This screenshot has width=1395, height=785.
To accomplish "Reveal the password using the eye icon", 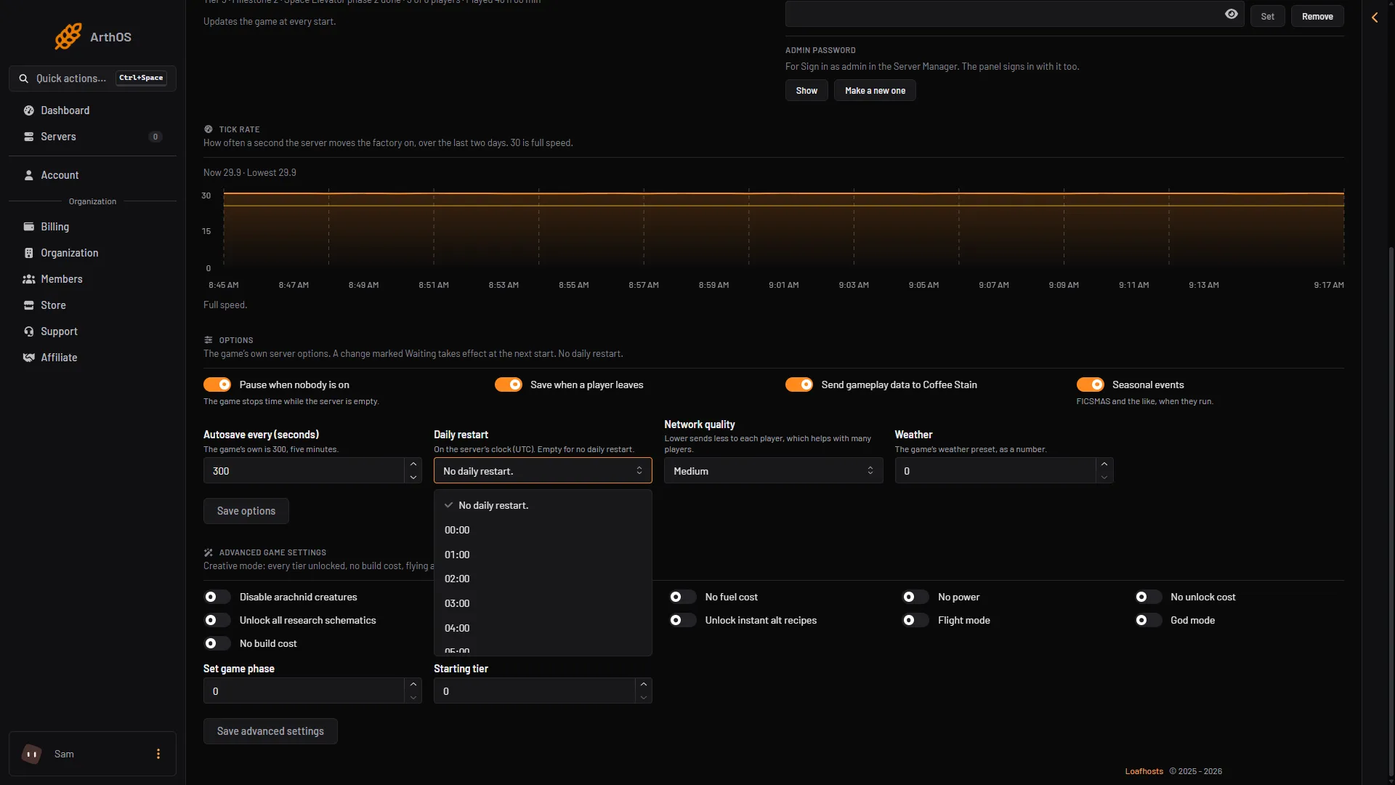I will click(1231, 14).
